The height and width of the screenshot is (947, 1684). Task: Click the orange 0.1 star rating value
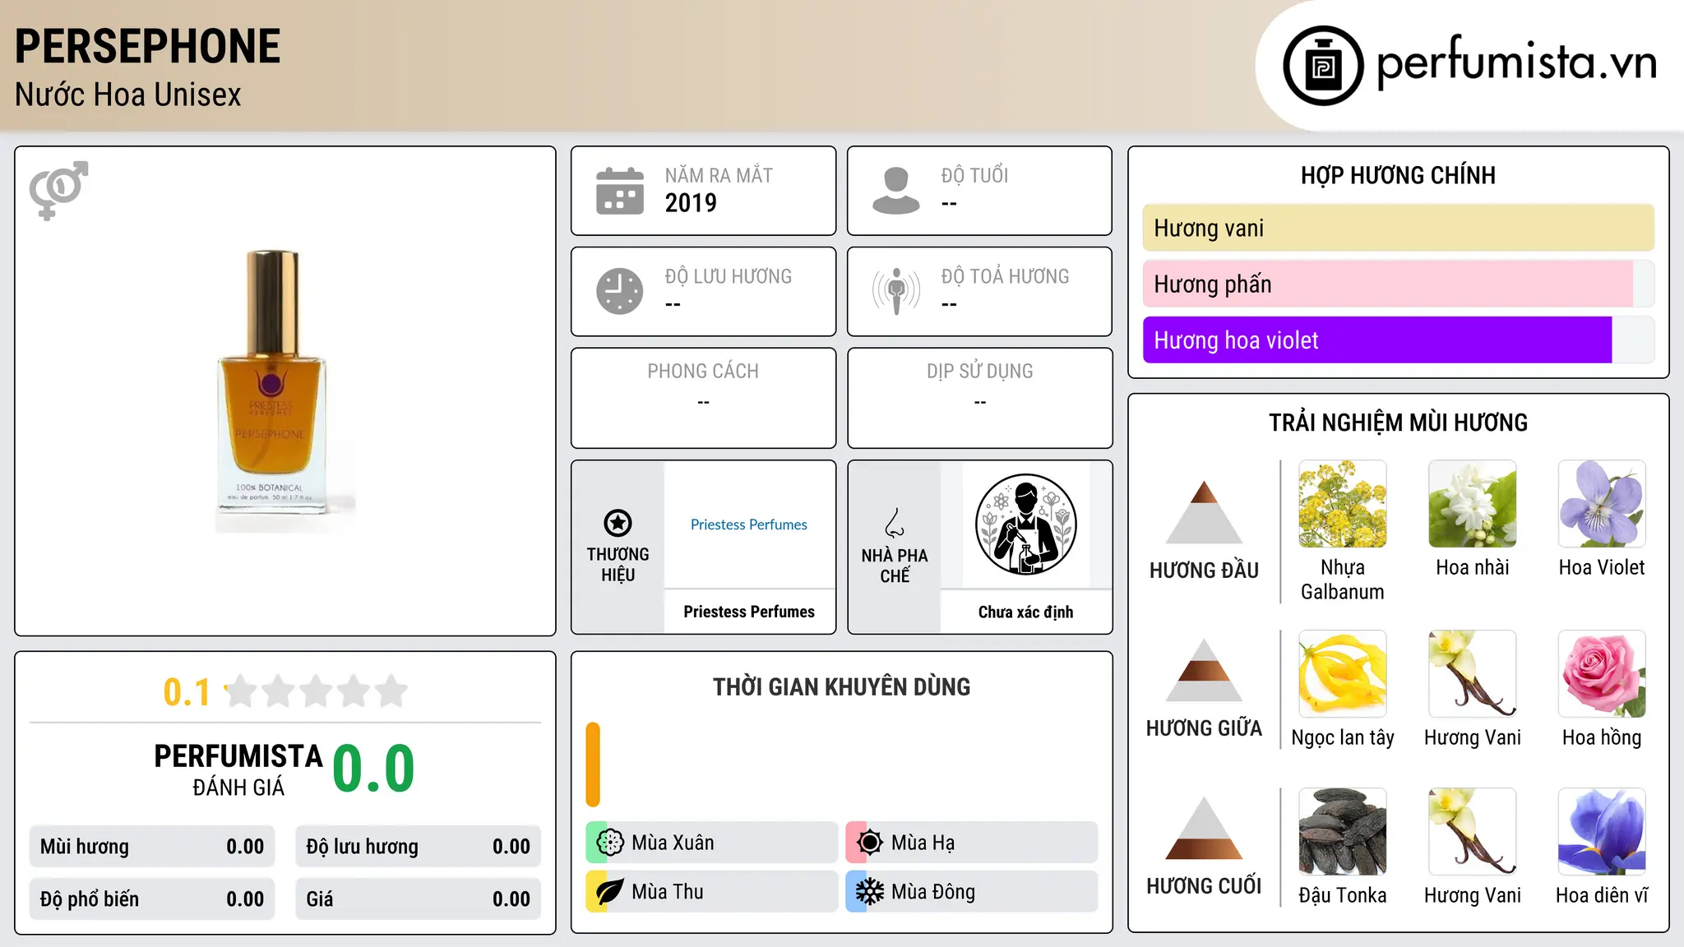[x=187, y=692]
